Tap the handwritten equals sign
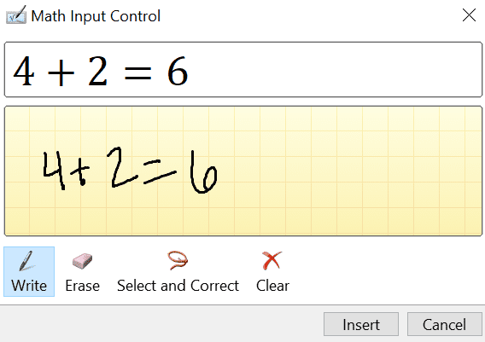This screenshot has height=342, width=485. (160, 171)
